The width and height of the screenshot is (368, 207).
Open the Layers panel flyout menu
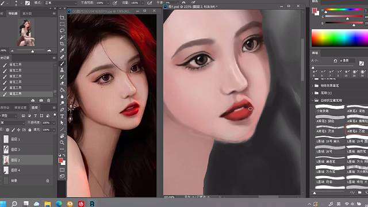click(x=54, y=108)
